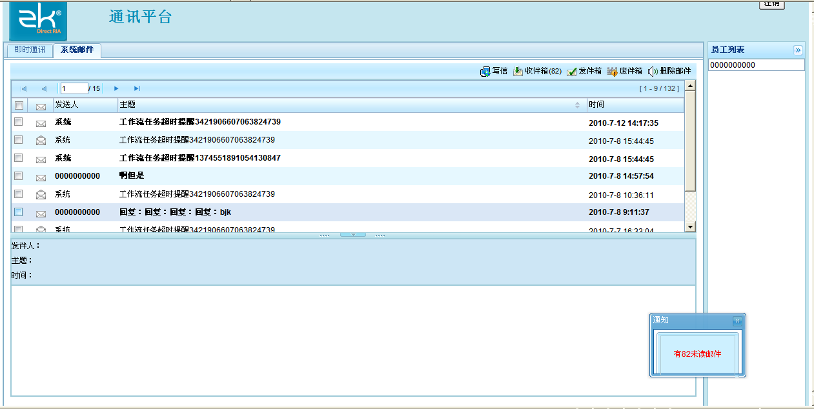Jump to the first page of mail
This screenshot has width=814, height=409.
point(24,88)
